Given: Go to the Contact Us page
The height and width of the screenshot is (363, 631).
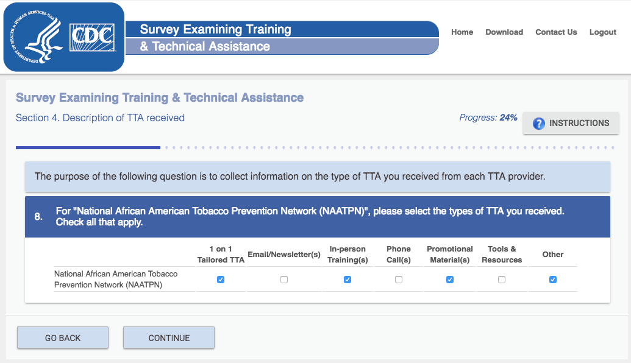Looking at the screenshot, I should (x=556, y=32).
